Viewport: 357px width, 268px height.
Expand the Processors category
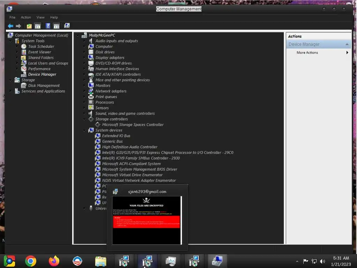pyautogui.click(x=84, y=102)
